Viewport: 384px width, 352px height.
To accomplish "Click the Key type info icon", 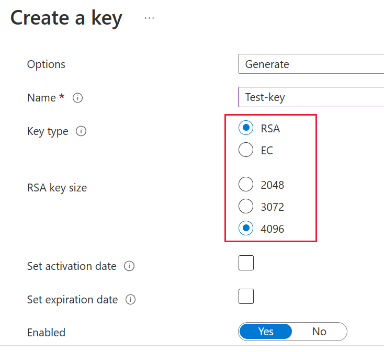I will (x=81, y=131).
